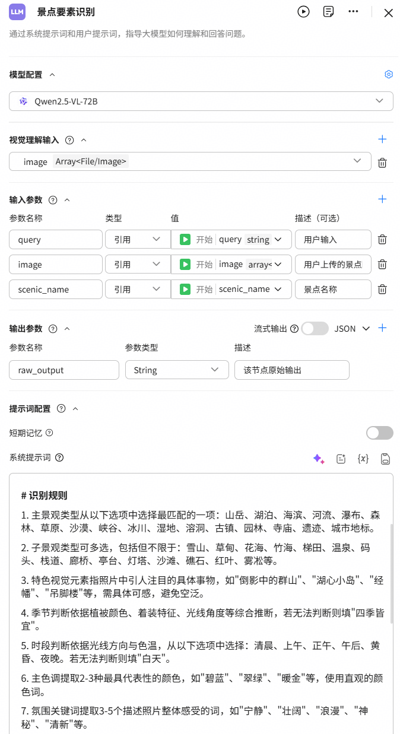Collapse the 模型配置 section
The height and width of the screenshot is (734, 400).
[x=52, y=75]
